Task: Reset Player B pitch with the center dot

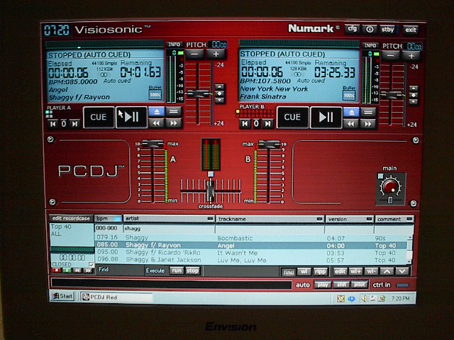Action: pos(414,95)
